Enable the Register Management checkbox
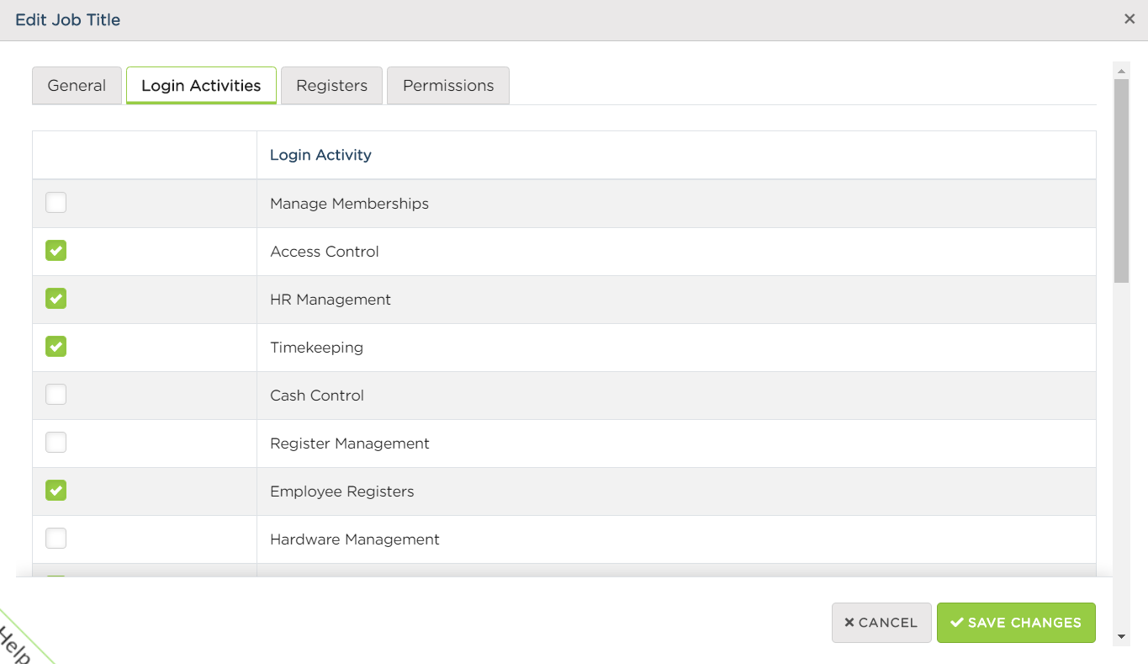1148x664 pixels. [56, 443]
